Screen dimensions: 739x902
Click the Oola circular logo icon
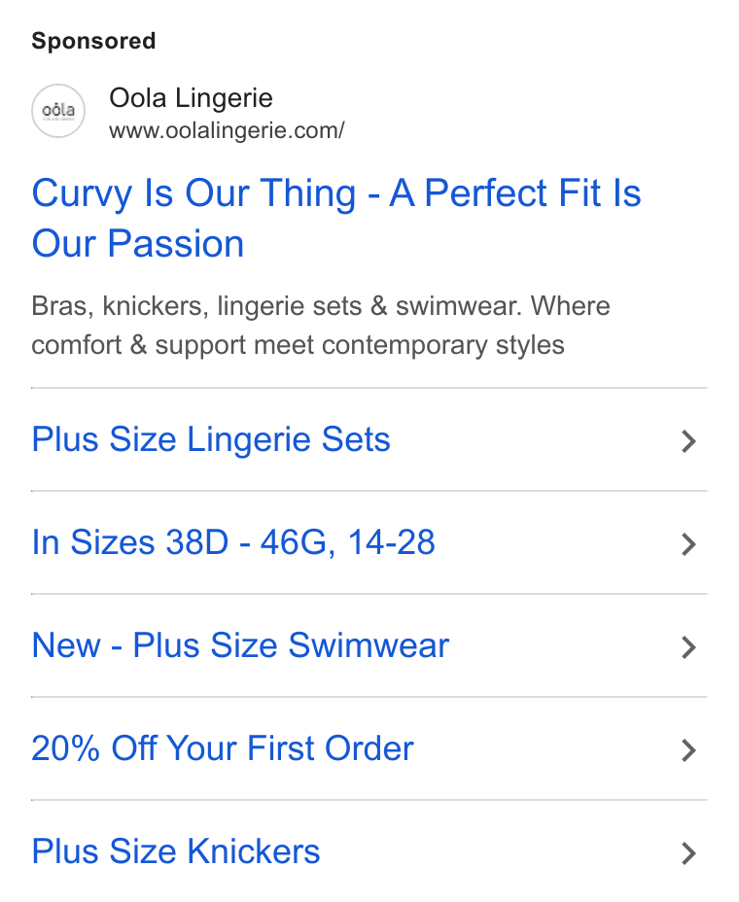tap(58, 111)
